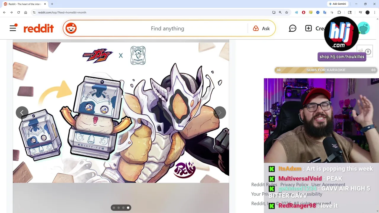Show the previous gallery image
The image size is (379, 213).
pyautogui.click(x=22, y=112)
